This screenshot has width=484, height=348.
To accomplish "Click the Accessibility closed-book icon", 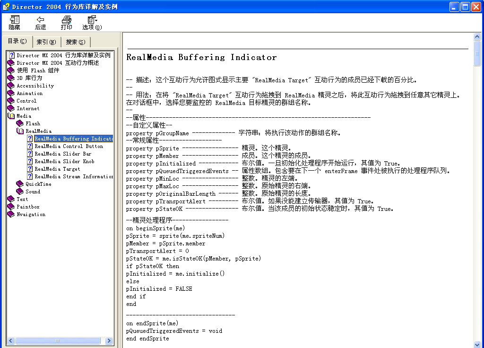I will [x=11, y=86].
